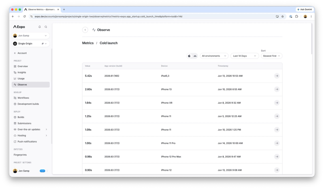Open arrow for the 0.96s iPhone 12 Pro Max row
Image resolution: width=324 pixels, height=189 pixels.
click(x=277, y=157)
